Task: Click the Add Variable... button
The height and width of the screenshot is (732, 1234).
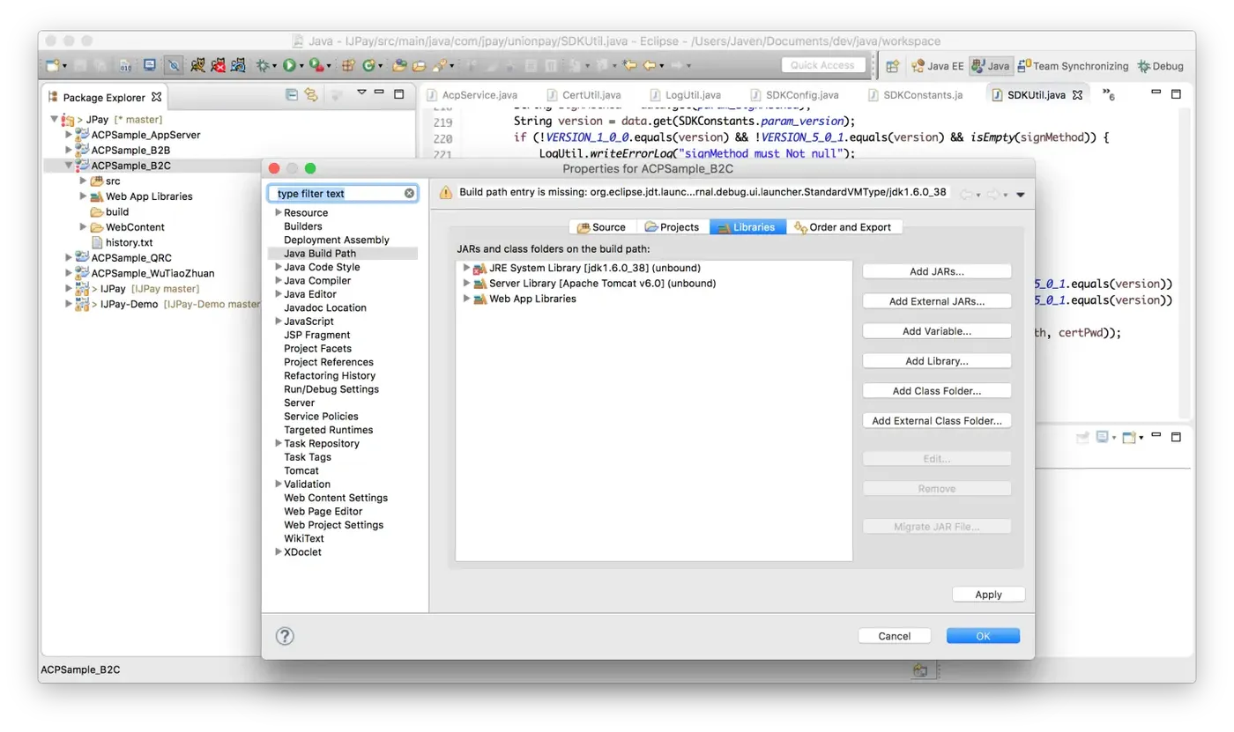Action: click(937, 331)
